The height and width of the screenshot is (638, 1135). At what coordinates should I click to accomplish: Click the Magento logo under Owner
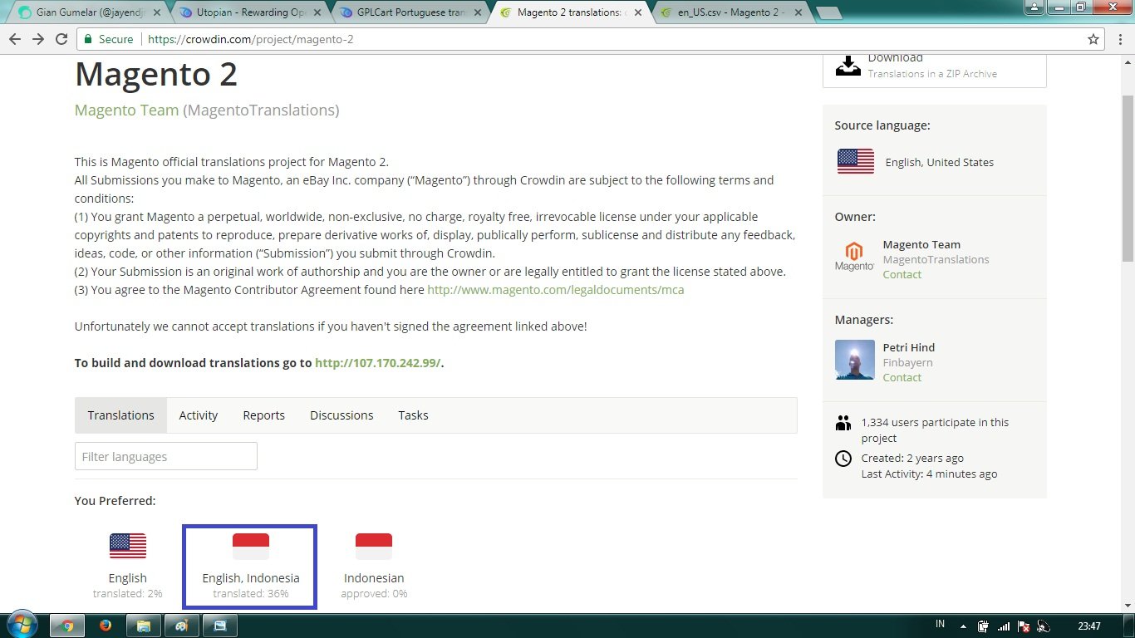click(x=854, y=258)
